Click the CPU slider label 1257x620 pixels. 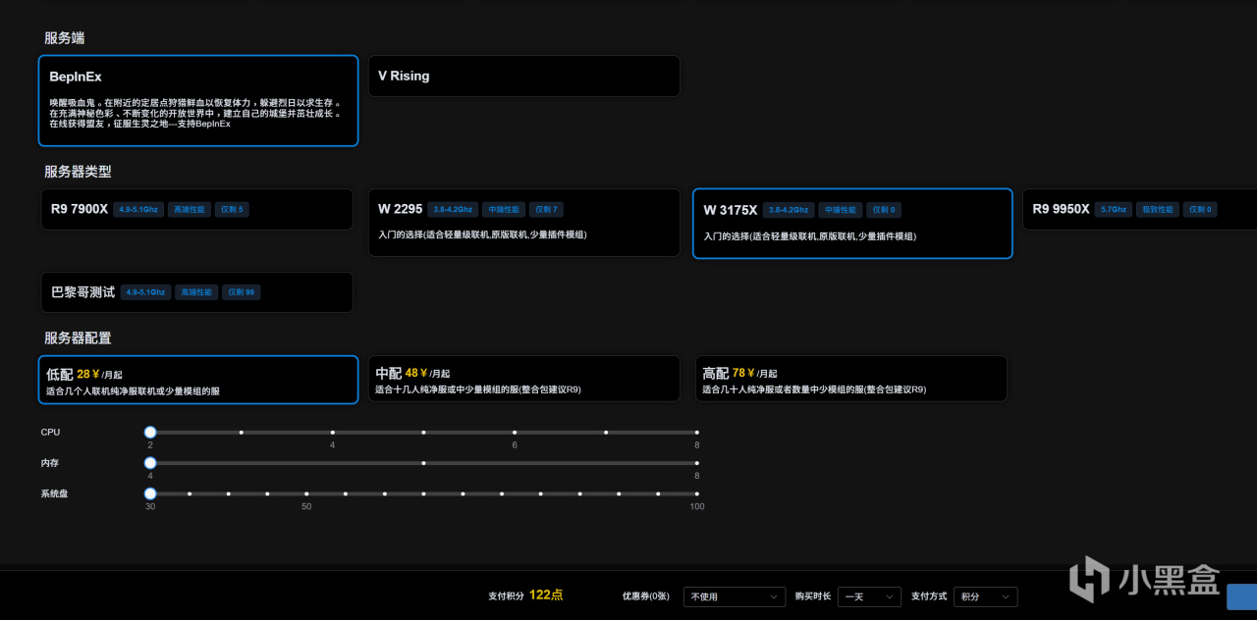pyautogui.click(x=50, y=432)
